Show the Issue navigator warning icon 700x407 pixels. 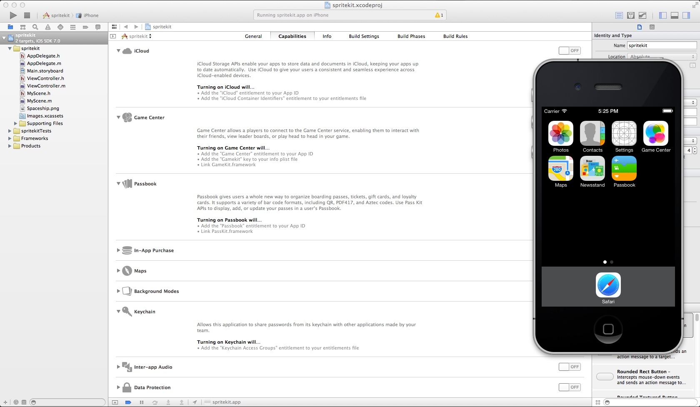point(48,27)
